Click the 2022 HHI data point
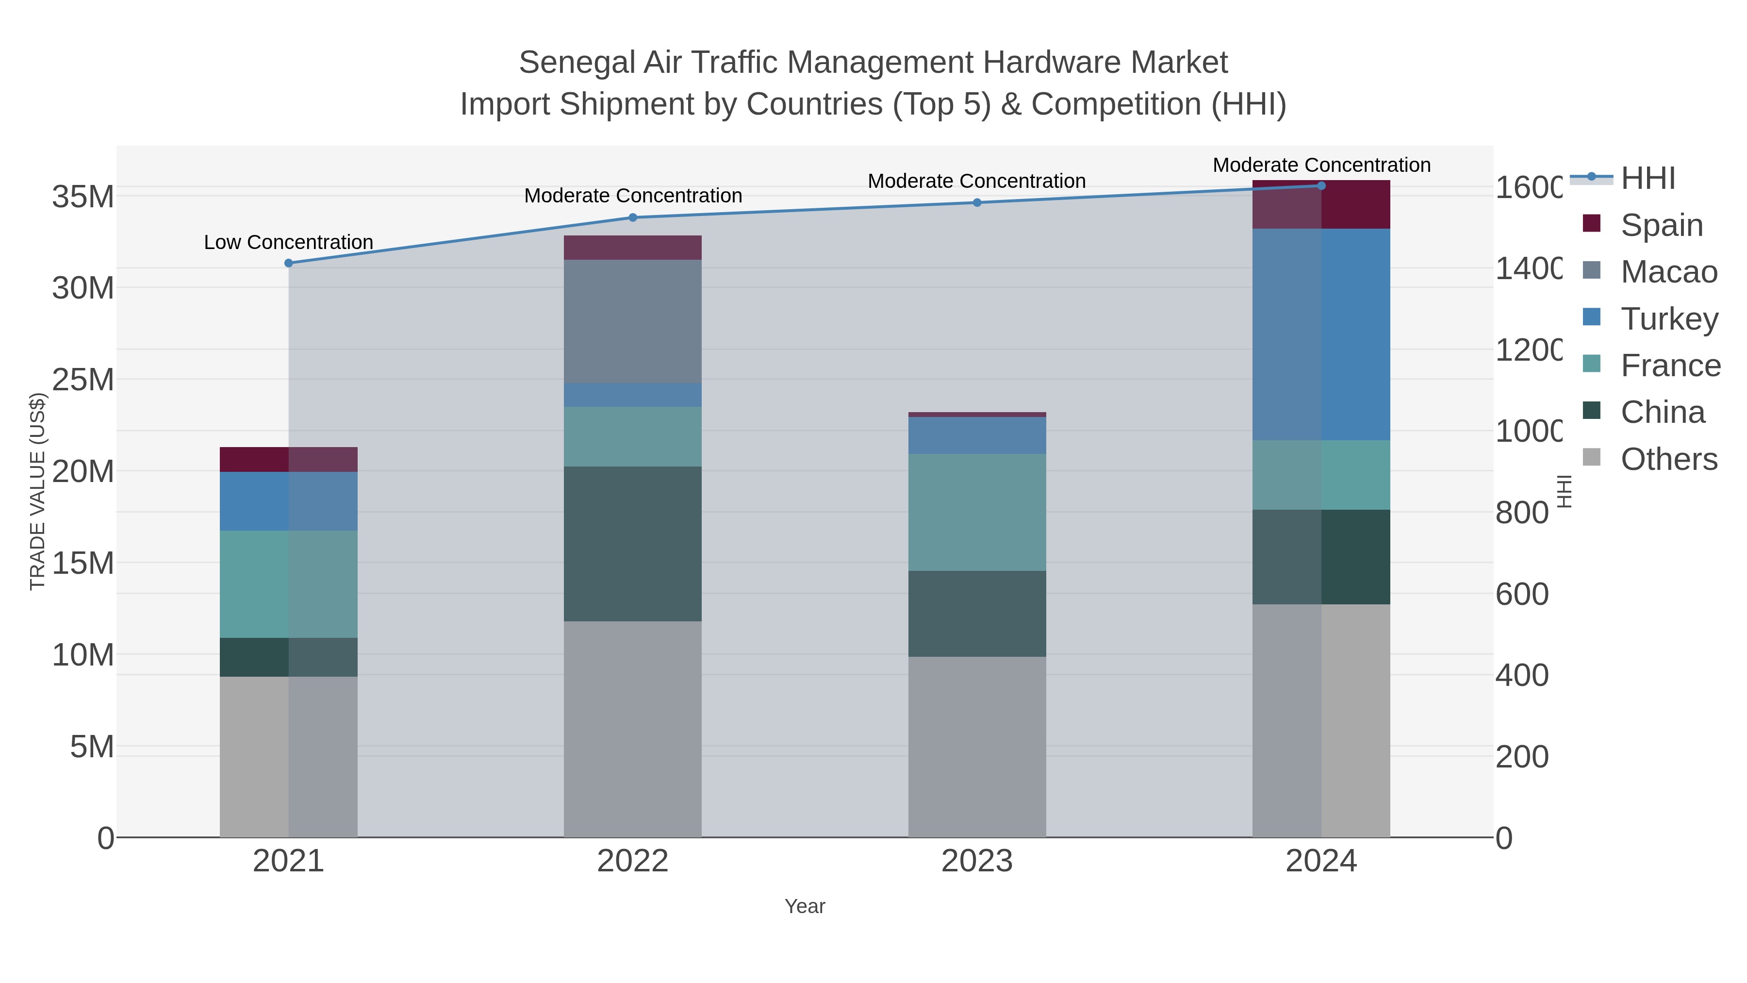This screenshot has height=983, width=1747. tap(633, 218)
